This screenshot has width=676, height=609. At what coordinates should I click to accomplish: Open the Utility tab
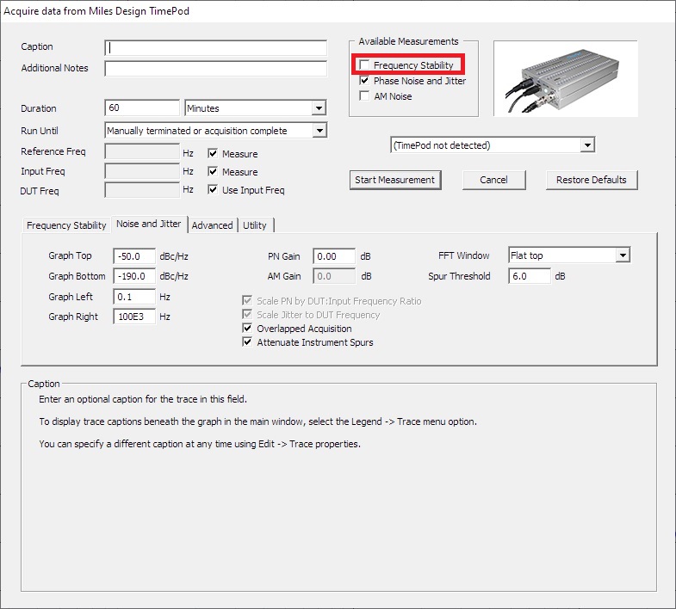255,225
